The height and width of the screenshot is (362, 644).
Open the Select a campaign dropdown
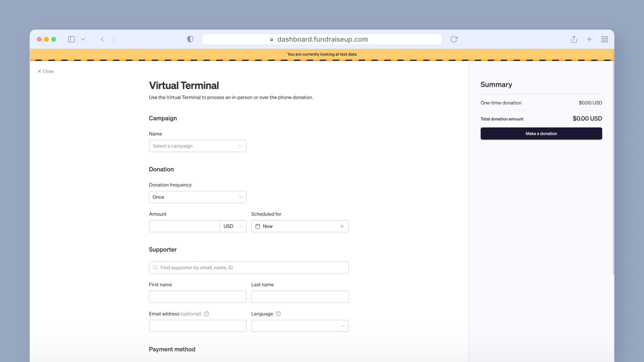pyautogui.click(x=198, y=146)
